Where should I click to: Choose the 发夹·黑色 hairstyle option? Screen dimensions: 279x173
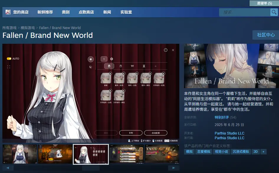pos(146,79)
